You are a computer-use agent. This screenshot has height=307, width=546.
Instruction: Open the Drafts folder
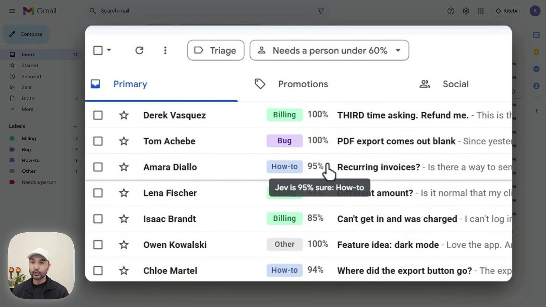(28, 98)
